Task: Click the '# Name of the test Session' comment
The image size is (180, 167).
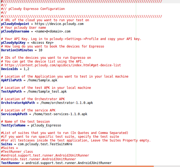Action: [x=25, y=122]
